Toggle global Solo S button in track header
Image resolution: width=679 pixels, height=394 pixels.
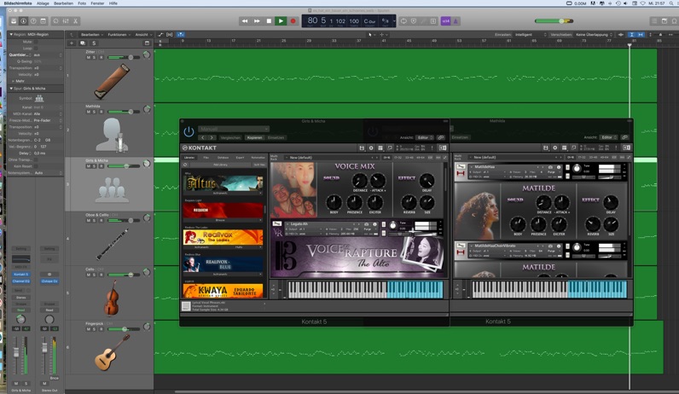click(94, 43)
